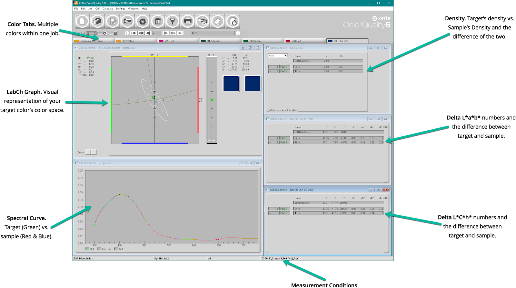The width and height of the screenshot is (516, 288).
Task: Click the 'Spl No:2of2' status bar entry
Action: pyautogui.click(x=162, y=258)
